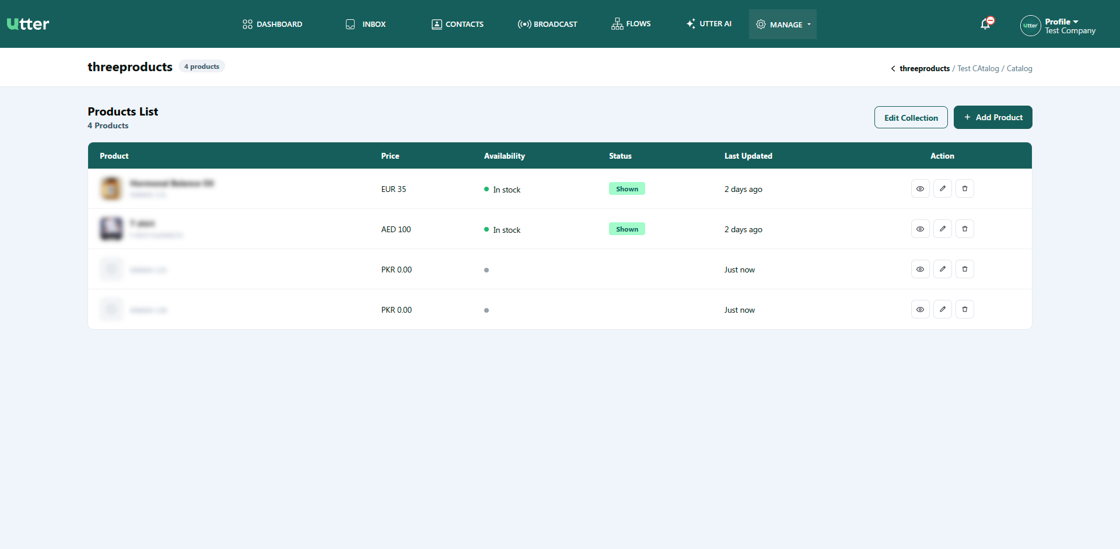The height and width of the screenshot is (549, 1120).
Task: Open Utter AI
Action: 709,24
